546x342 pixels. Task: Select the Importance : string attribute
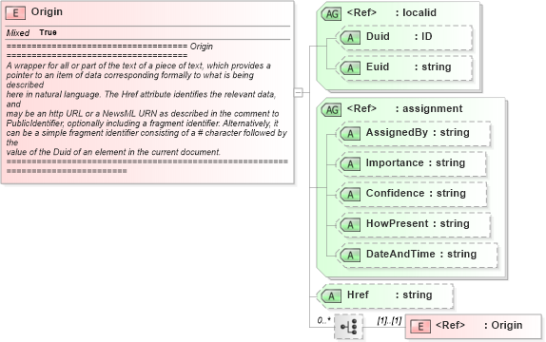click(412, 163)
